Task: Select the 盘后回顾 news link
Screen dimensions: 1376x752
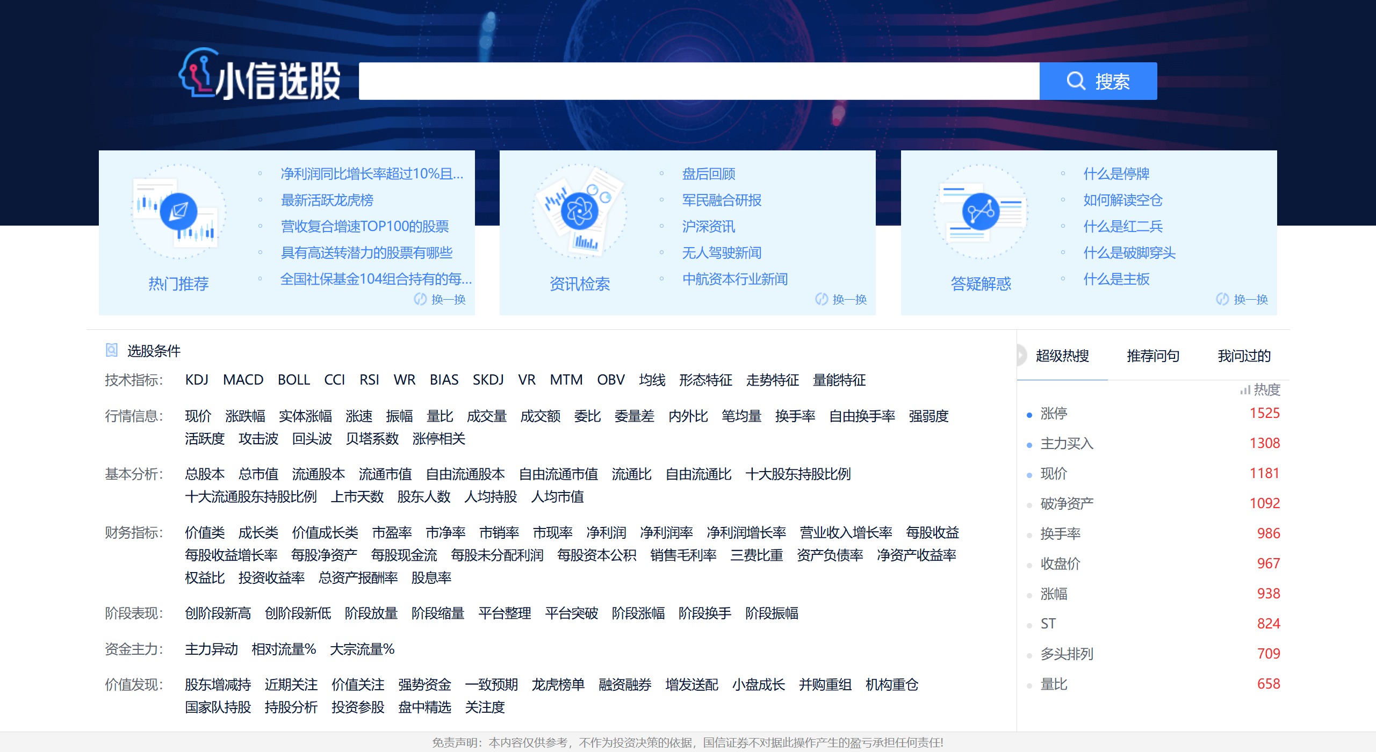Action: [708, 173]
